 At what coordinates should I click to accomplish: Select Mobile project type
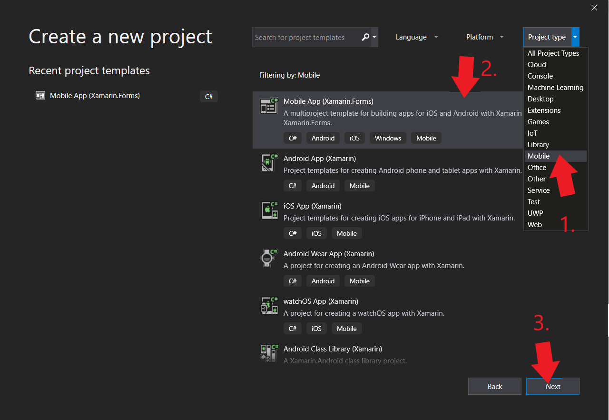pyautogui.click(x=556, y=156)
